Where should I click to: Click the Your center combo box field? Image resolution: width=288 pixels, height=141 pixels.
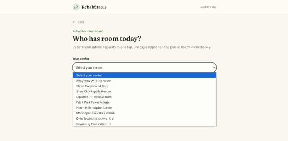point(144,67)
